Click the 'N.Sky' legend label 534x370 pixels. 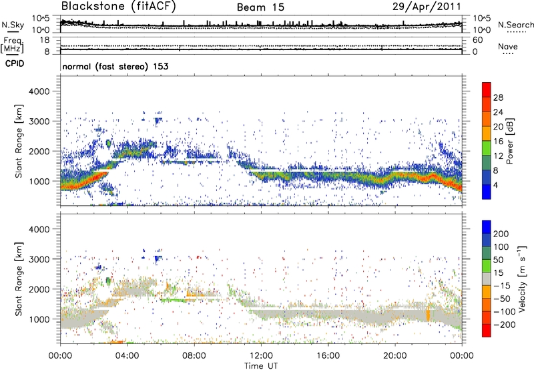(13, 25)
